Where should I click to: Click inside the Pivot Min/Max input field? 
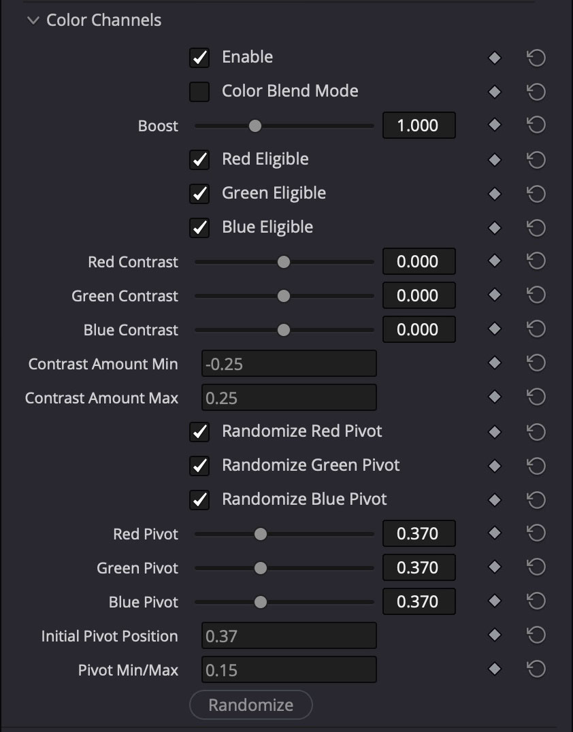click(x=289, y=669)
